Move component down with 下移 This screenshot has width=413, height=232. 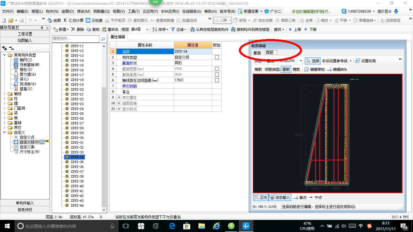310,29
